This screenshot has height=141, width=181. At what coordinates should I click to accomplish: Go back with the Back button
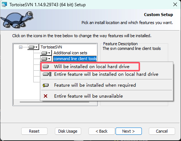pyautogui.click(x=102, y=131)
